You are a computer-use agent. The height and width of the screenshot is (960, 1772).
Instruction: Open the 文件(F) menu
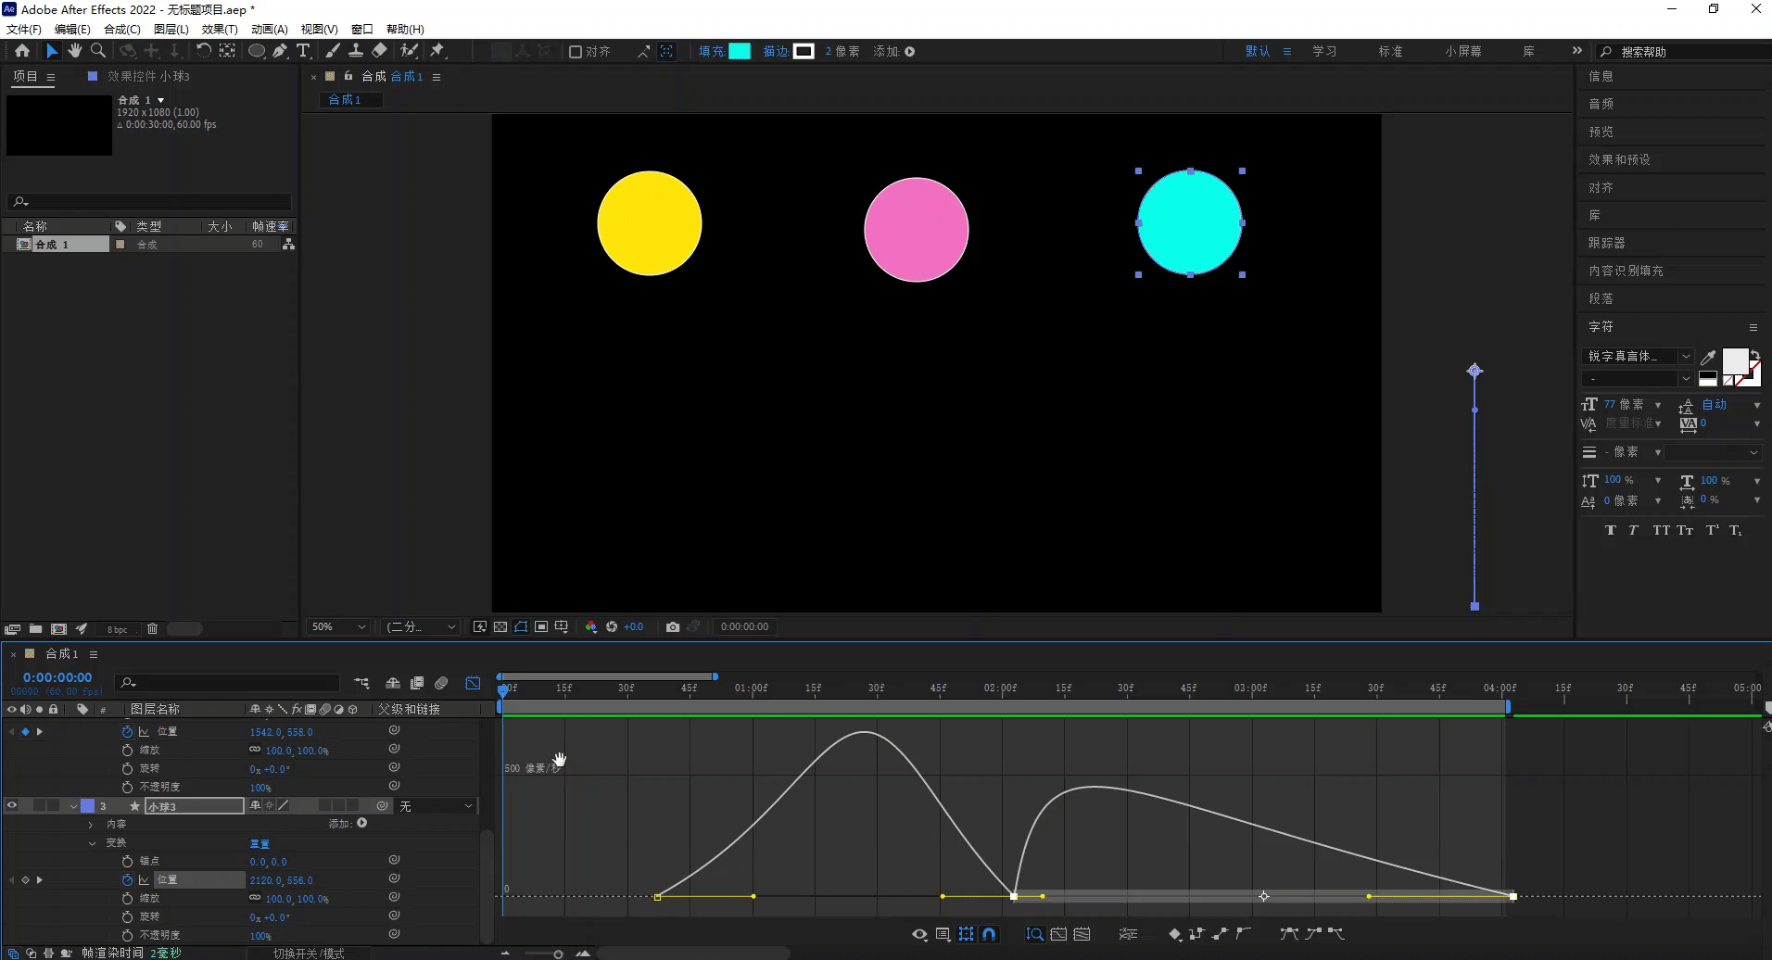pyautogui.click(x=24, y=30)
